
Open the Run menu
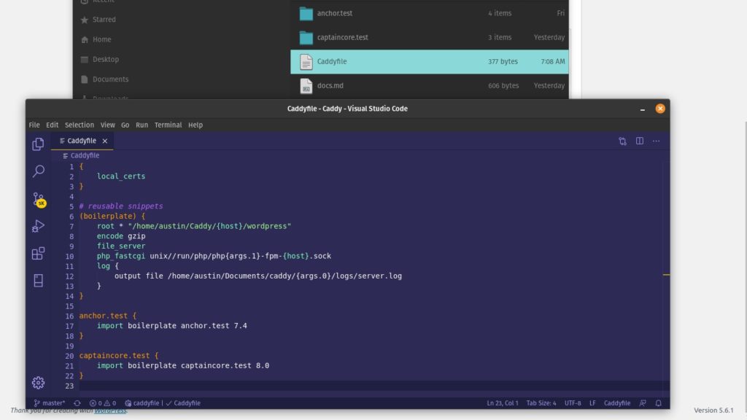[142, 125]
